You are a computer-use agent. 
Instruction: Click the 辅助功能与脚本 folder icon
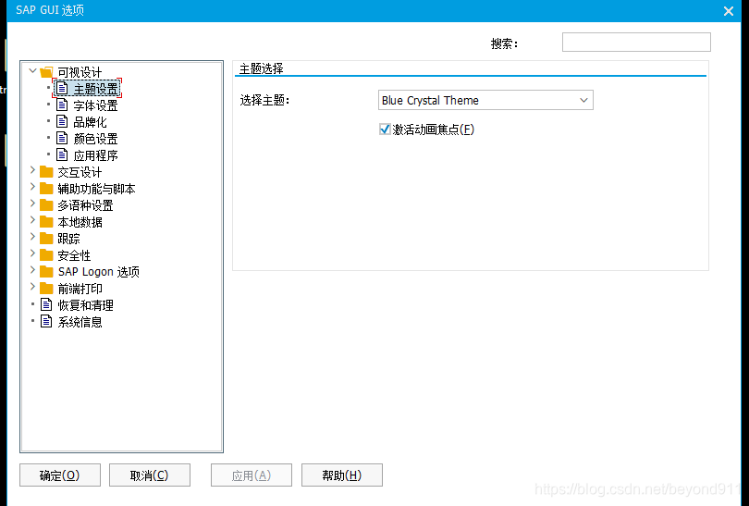point(46,189)
